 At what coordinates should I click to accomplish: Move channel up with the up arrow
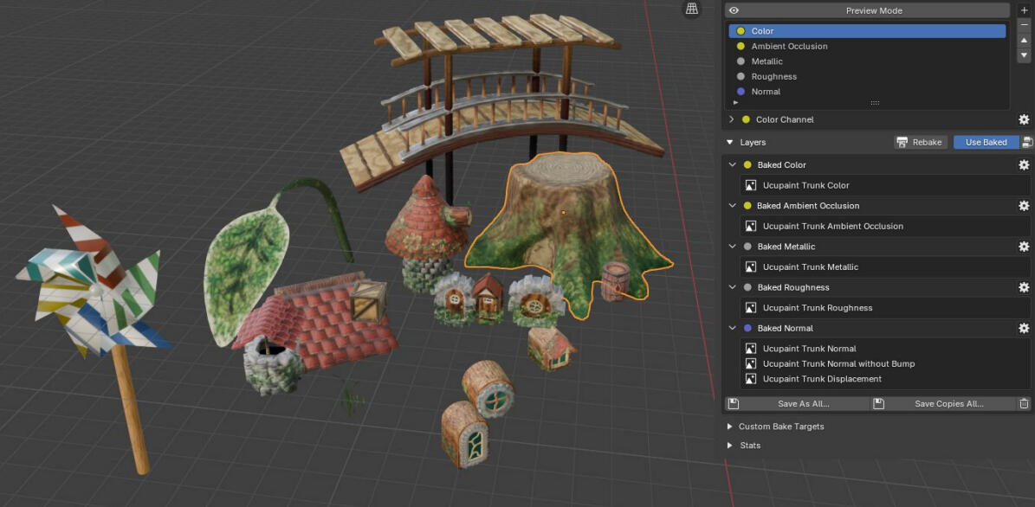(1024, 41)
